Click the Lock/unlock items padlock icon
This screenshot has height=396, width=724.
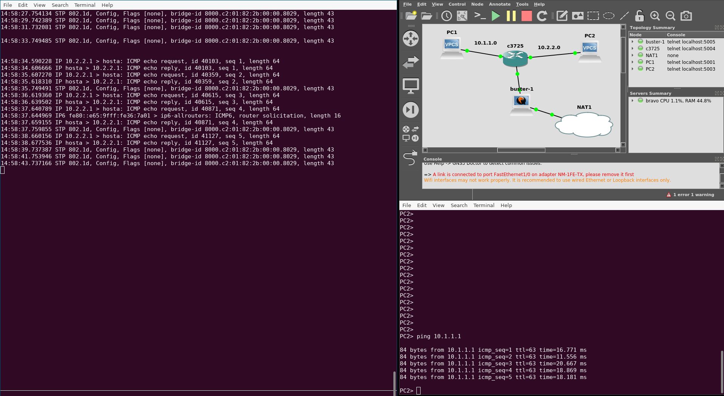tap(639, 16)
